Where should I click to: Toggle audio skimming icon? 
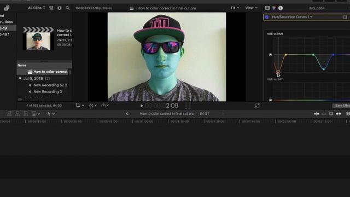click(324, 114)
